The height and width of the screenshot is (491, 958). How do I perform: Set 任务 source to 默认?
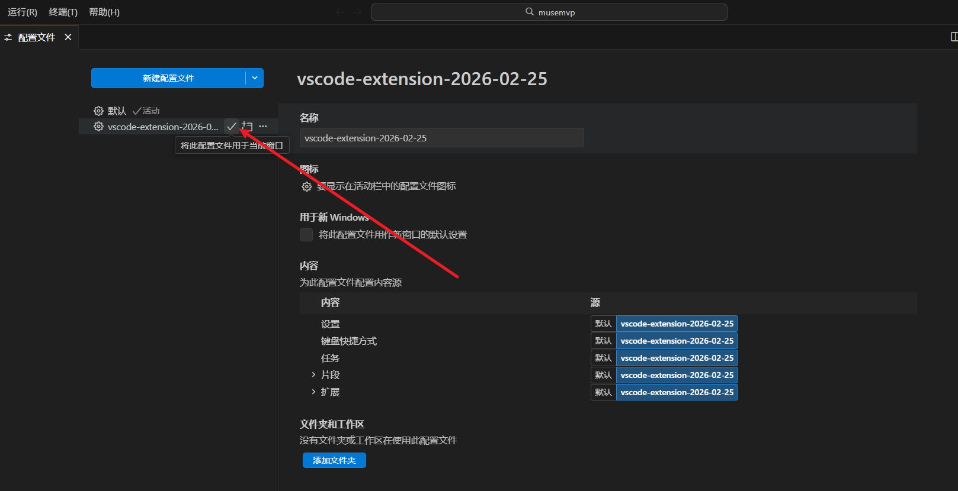pos(603,358)
